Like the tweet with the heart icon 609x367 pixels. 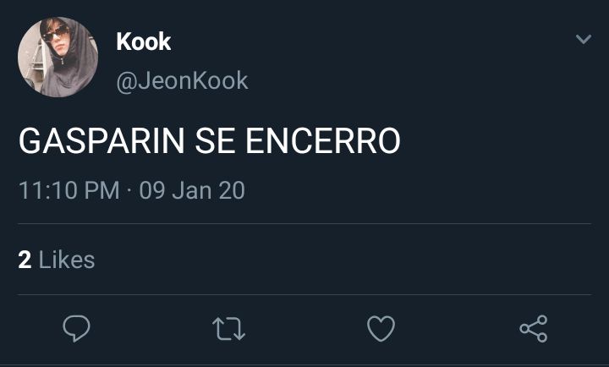[x=381, y=329]
